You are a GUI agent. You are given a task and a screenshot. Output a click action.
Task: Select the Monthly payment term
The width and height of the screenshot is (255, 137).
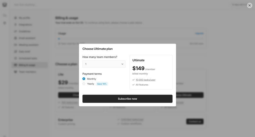[84, 79]
